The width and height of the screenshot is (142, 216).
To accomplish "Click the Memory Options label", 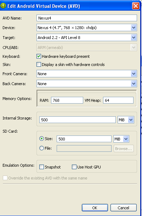I will point(17,99).
